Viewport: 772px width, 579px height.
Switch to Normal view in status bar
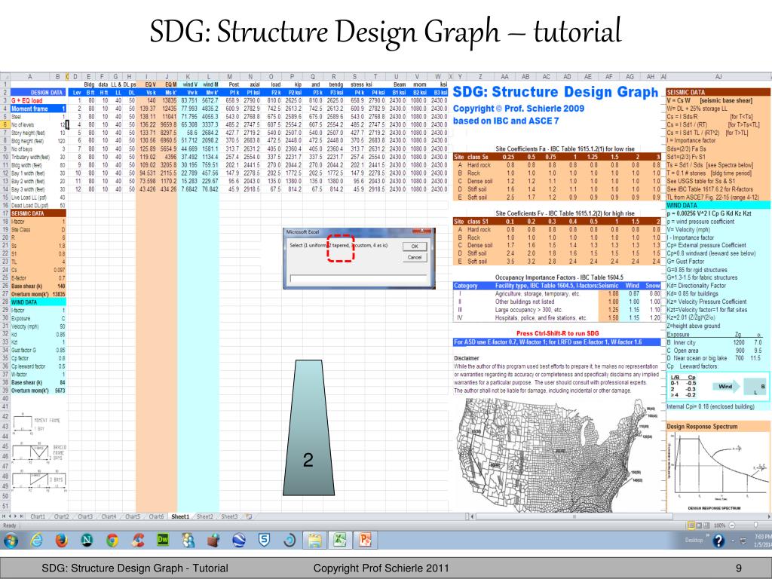click(692, 525)
